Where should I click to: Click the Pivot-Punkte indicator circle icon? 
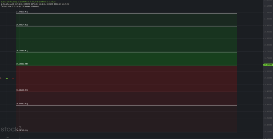pos(2,4)
